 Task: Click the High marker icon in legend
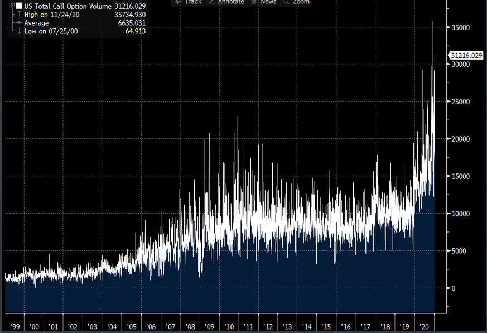point(20,15)
